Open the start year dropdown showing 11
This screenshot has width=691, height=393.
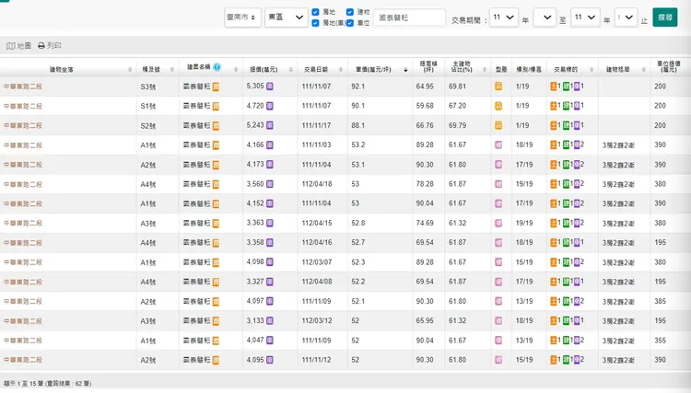(x=503, y=17)
